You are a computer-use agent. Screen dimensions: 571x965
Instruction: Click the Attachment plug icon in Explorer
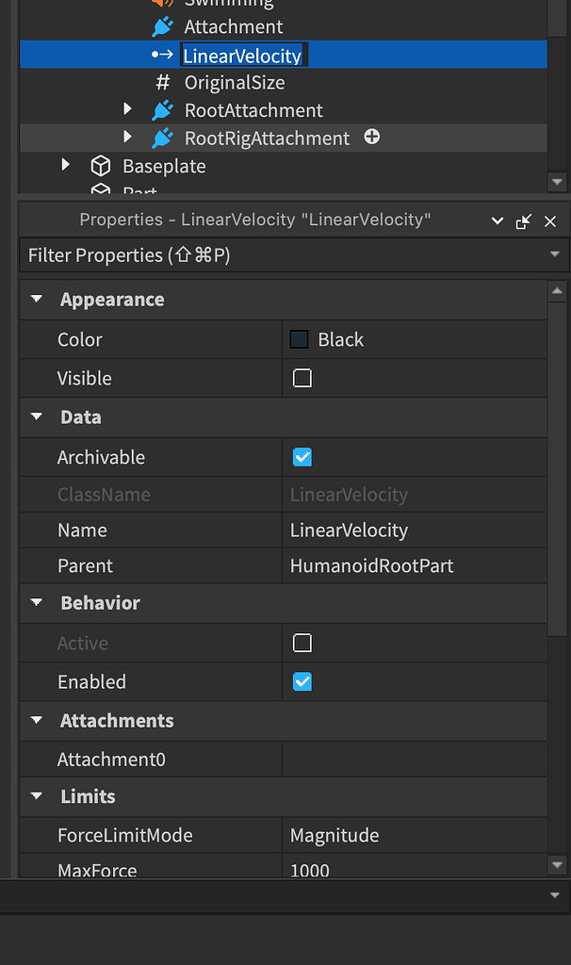tap(162, 26)
